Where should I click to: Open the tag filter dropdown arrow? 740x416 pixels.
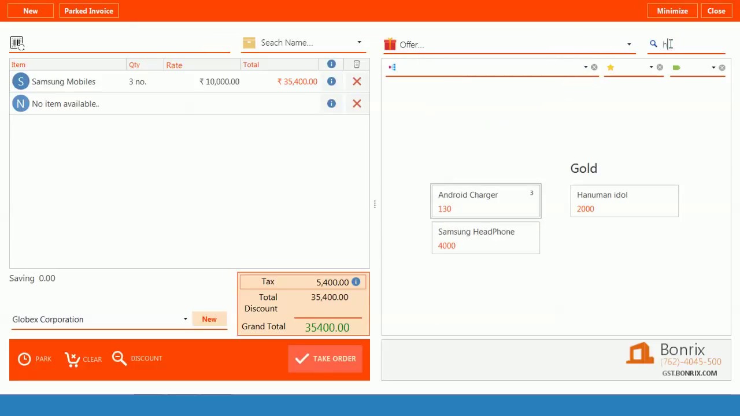click(713, 68)
